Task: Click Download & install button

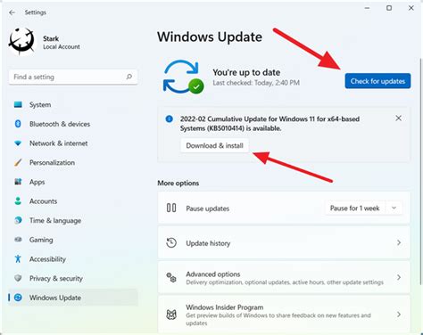Action: click(214, 145)
